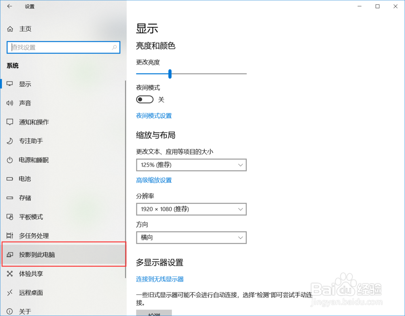Open 投影到此电脑 projection settings
405x316 pixels.
36,254
